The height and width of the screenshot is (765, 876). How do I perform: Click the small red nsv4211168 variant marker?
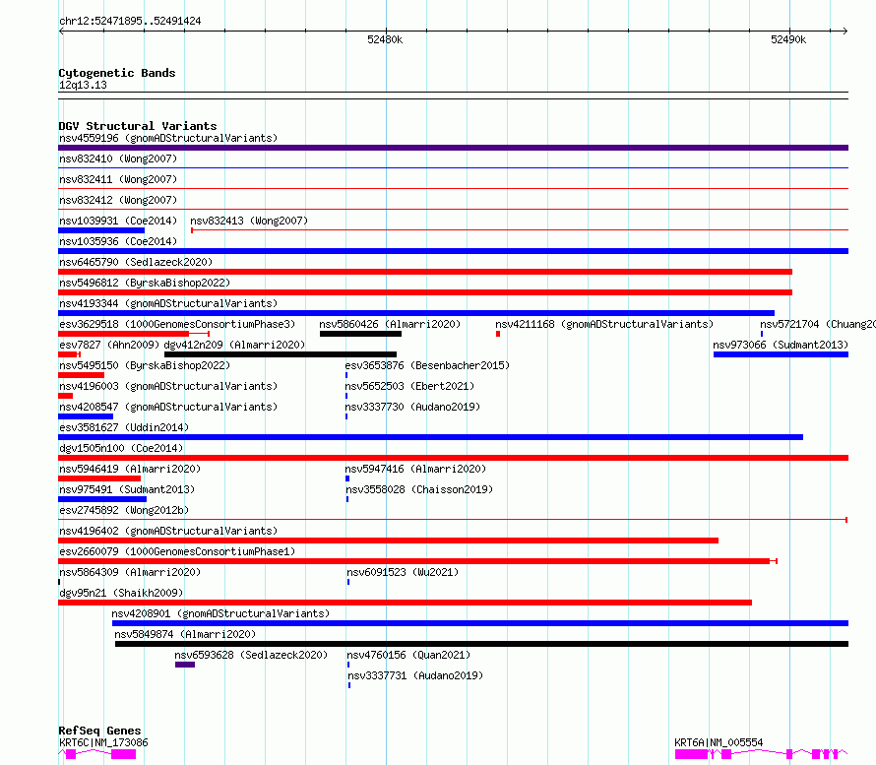tap(498, 334)
